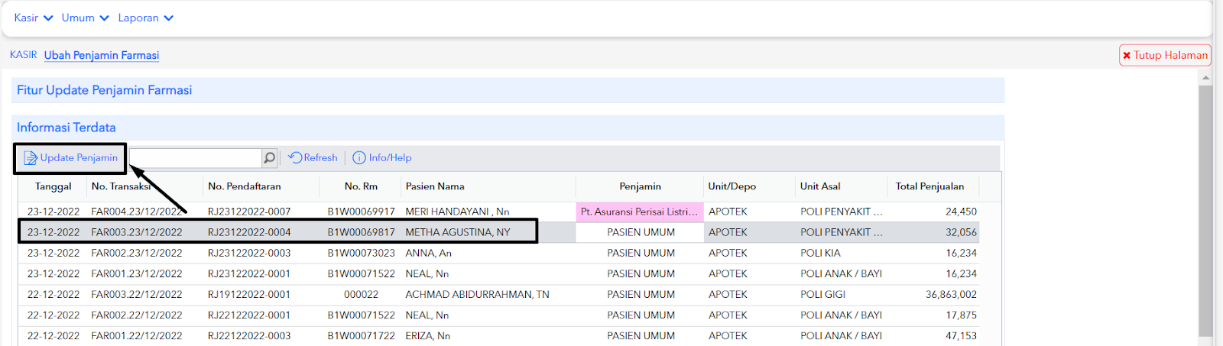Click record number 000022

(362, 294)
